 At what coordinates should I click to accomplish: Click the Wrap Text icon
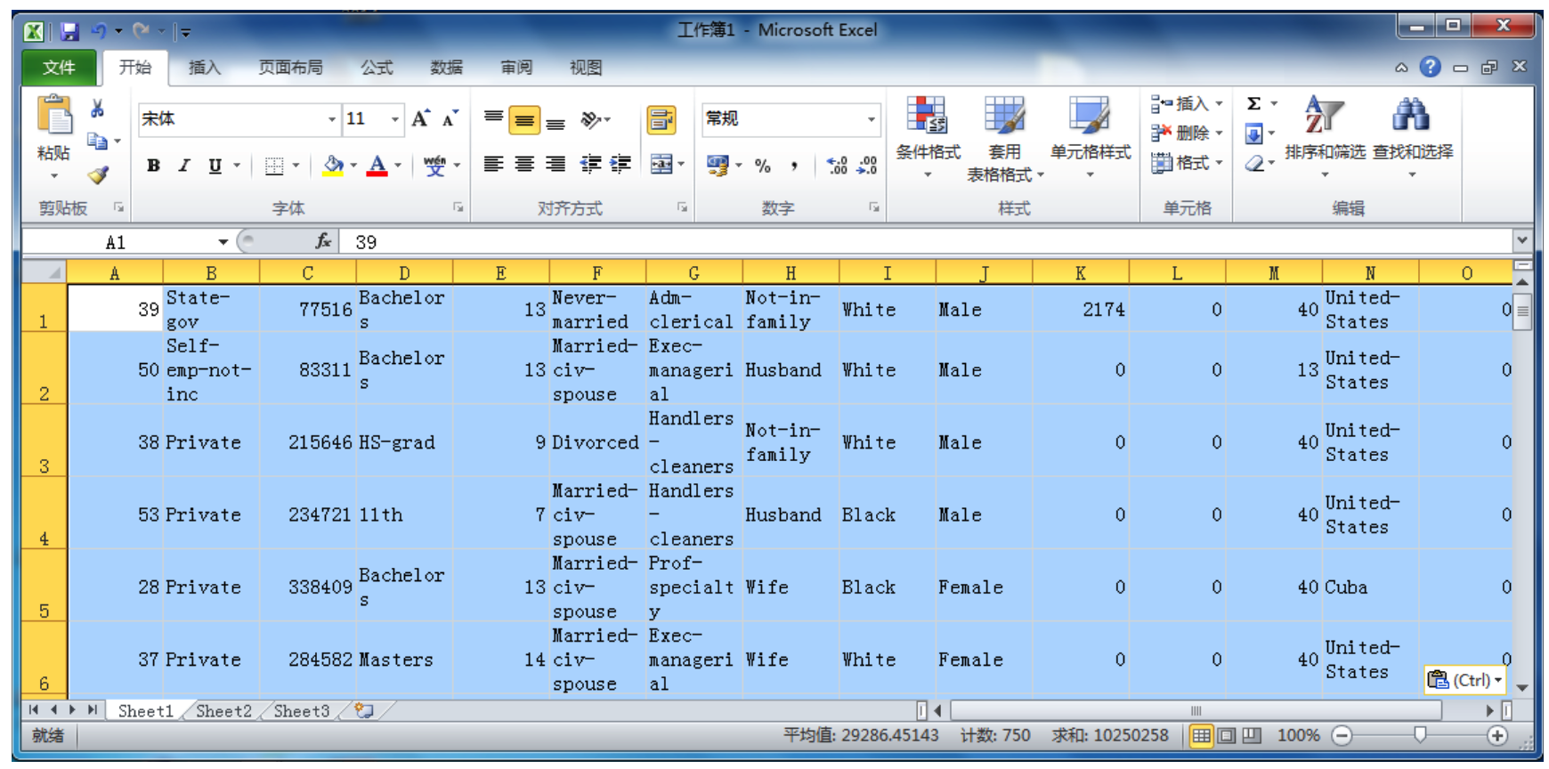tap(661, 118)
